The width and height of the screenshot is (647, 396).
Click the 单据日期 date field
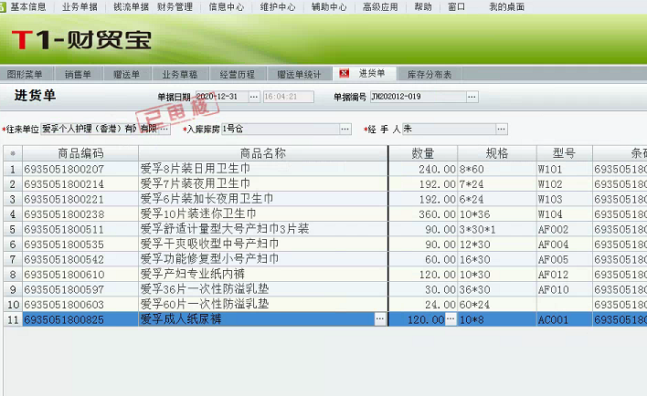(222, 97)
